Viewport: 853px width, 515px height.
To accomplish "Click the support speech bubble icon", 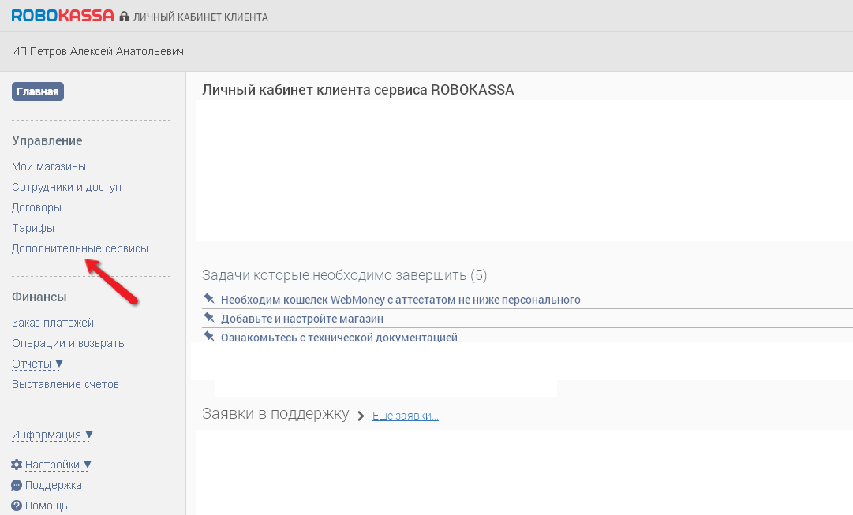I will point(17,485).
